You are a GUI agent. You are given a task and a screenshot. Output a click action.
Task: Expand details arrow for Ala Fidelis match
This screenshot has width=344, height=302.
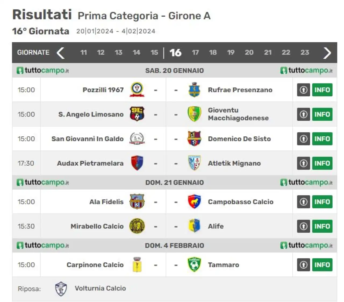303,202
